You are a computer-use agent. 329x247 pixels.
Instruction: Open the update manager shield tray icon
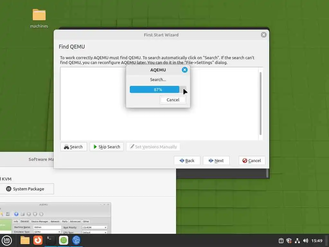[x=289, y=241]
